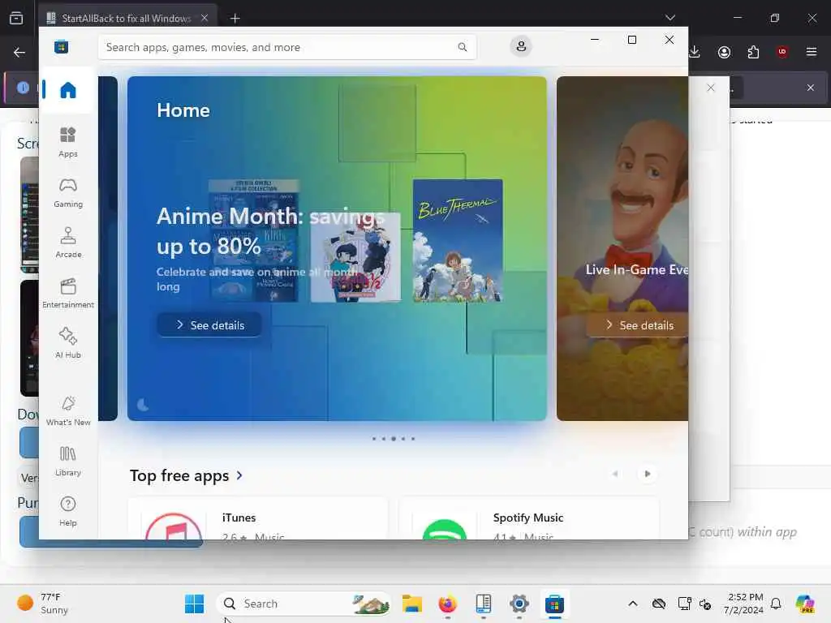Select the Blue Thermal movie poster
Image resolution: width=831 pixels, height=623 pixels.
pyautogui.click(x=458, y=240)
